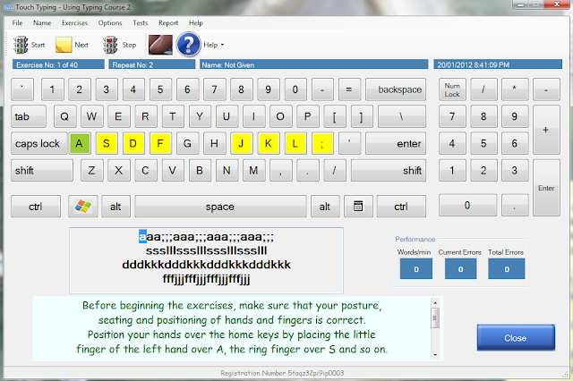Image resolution: width=573 pixels, height=381 pixels.
Task: Click the enter key on main keyboard
Action: click(396, 143)
